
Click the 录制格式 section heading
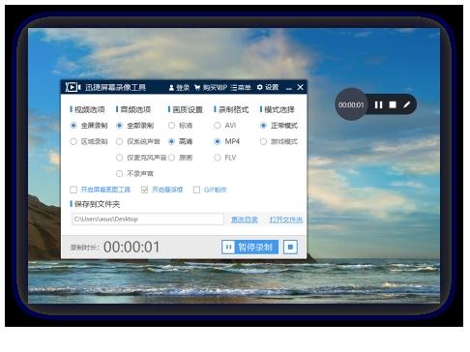tap(233, 109)
